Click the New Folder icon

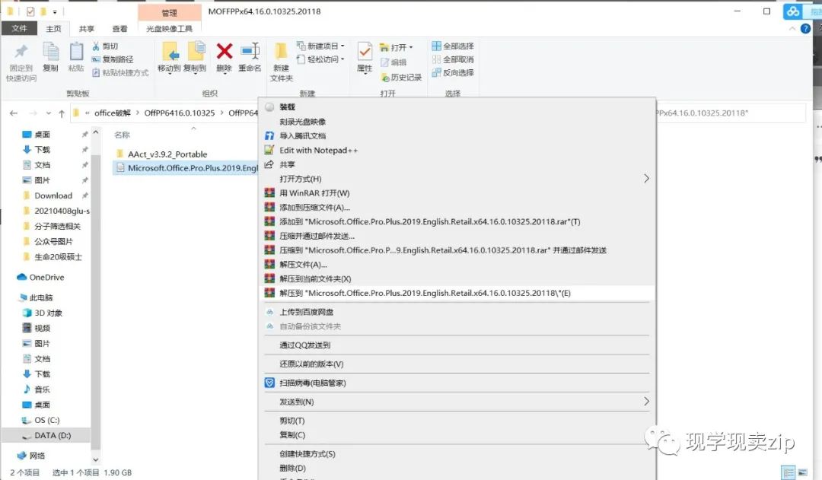[281, 52]
